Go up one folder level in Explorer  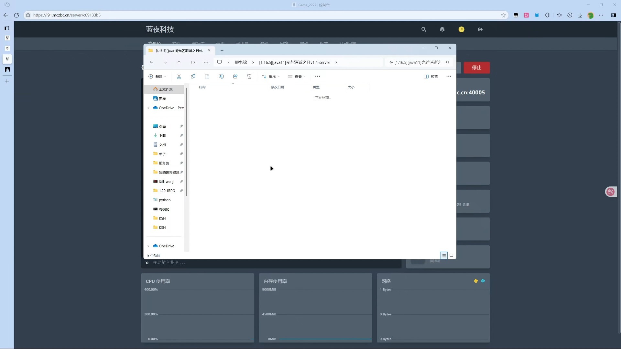click(x=179, y=62)
